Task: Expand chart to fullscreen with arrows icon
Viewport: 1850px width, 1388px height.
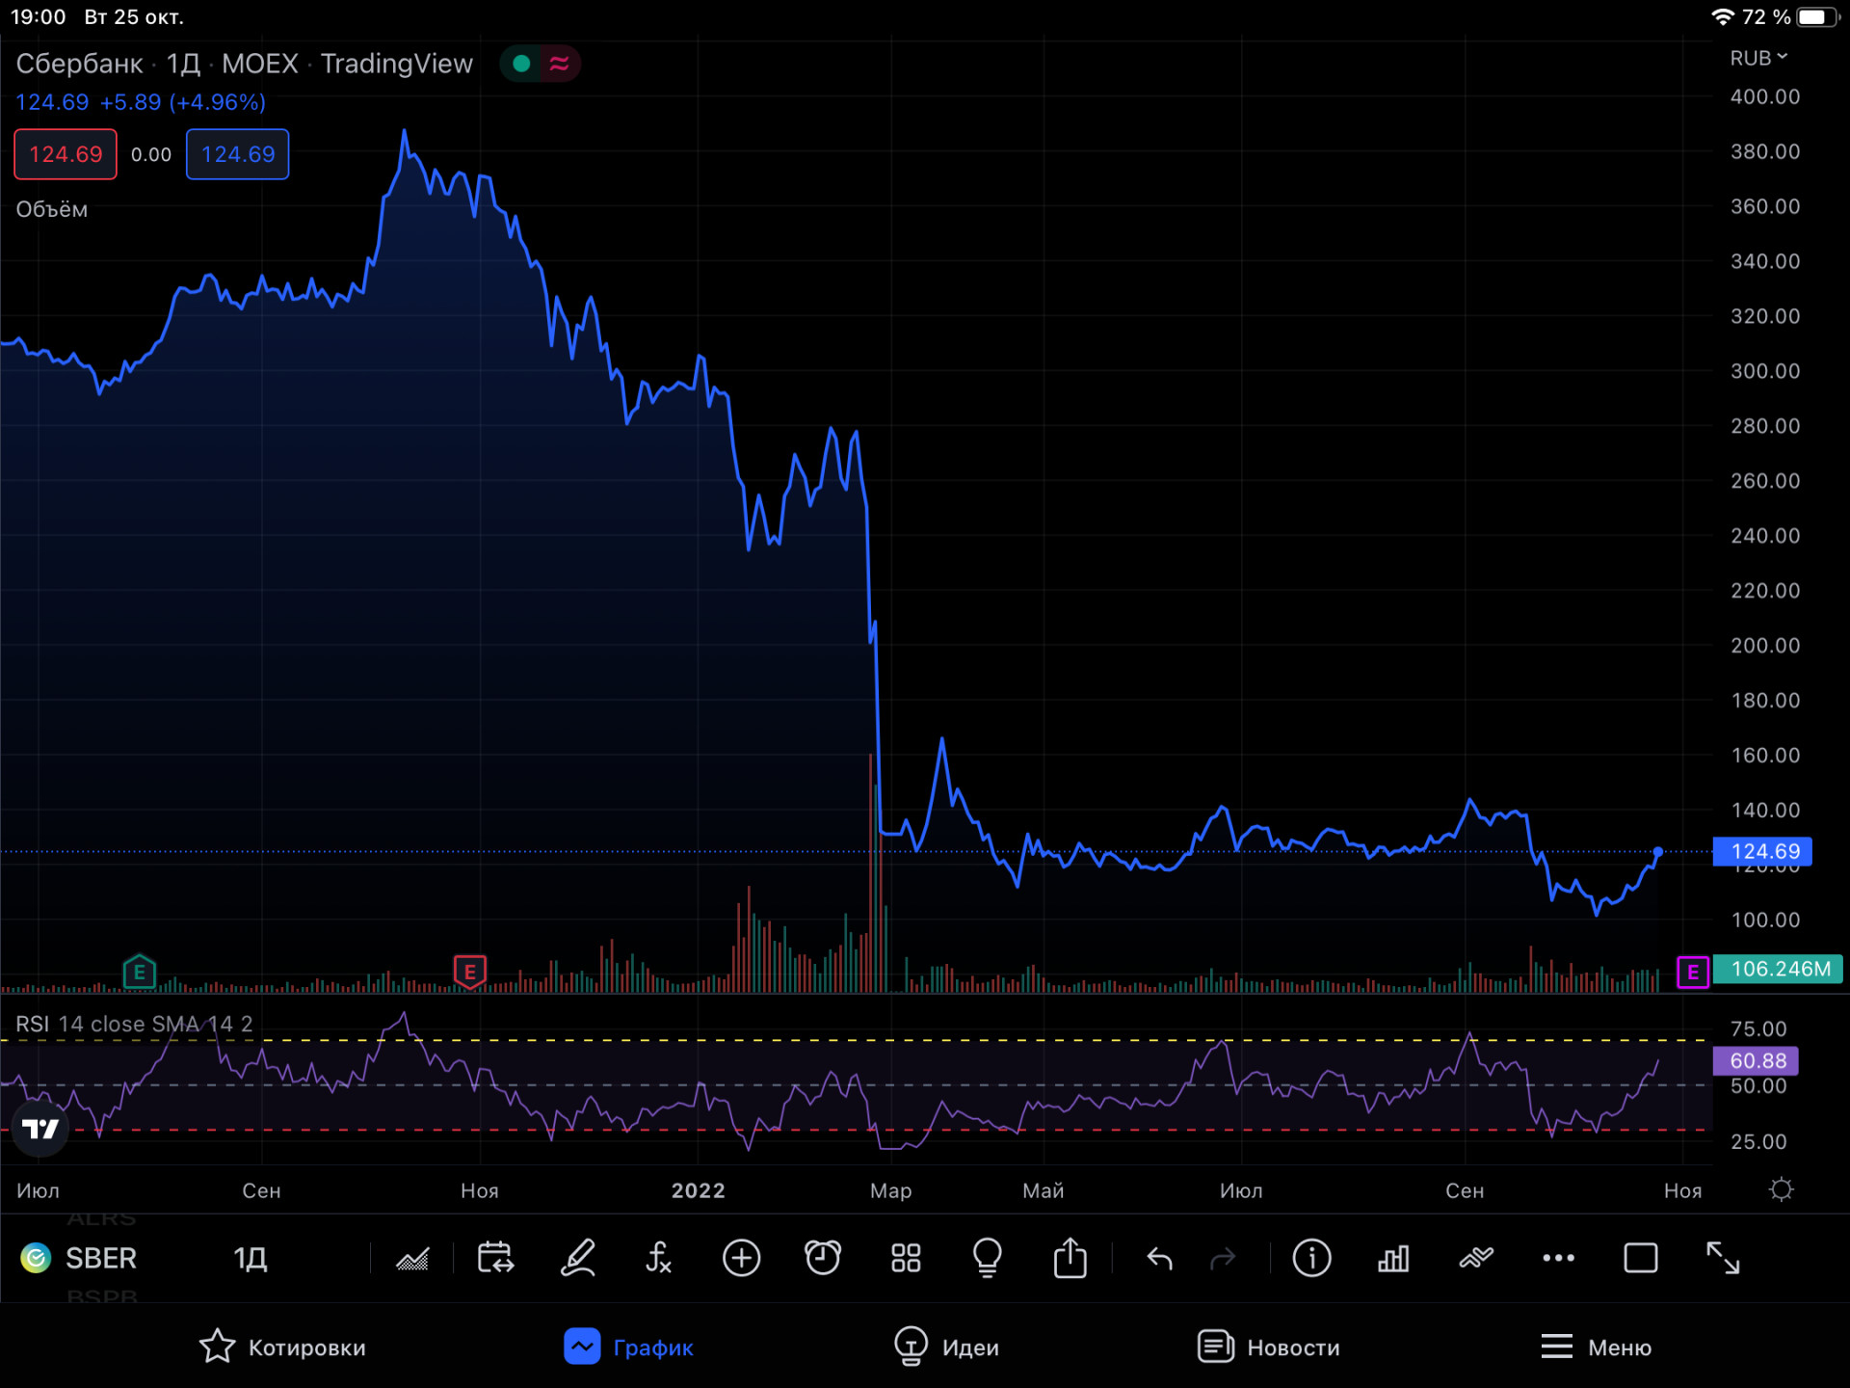Action: [x=1723, y=1258]
